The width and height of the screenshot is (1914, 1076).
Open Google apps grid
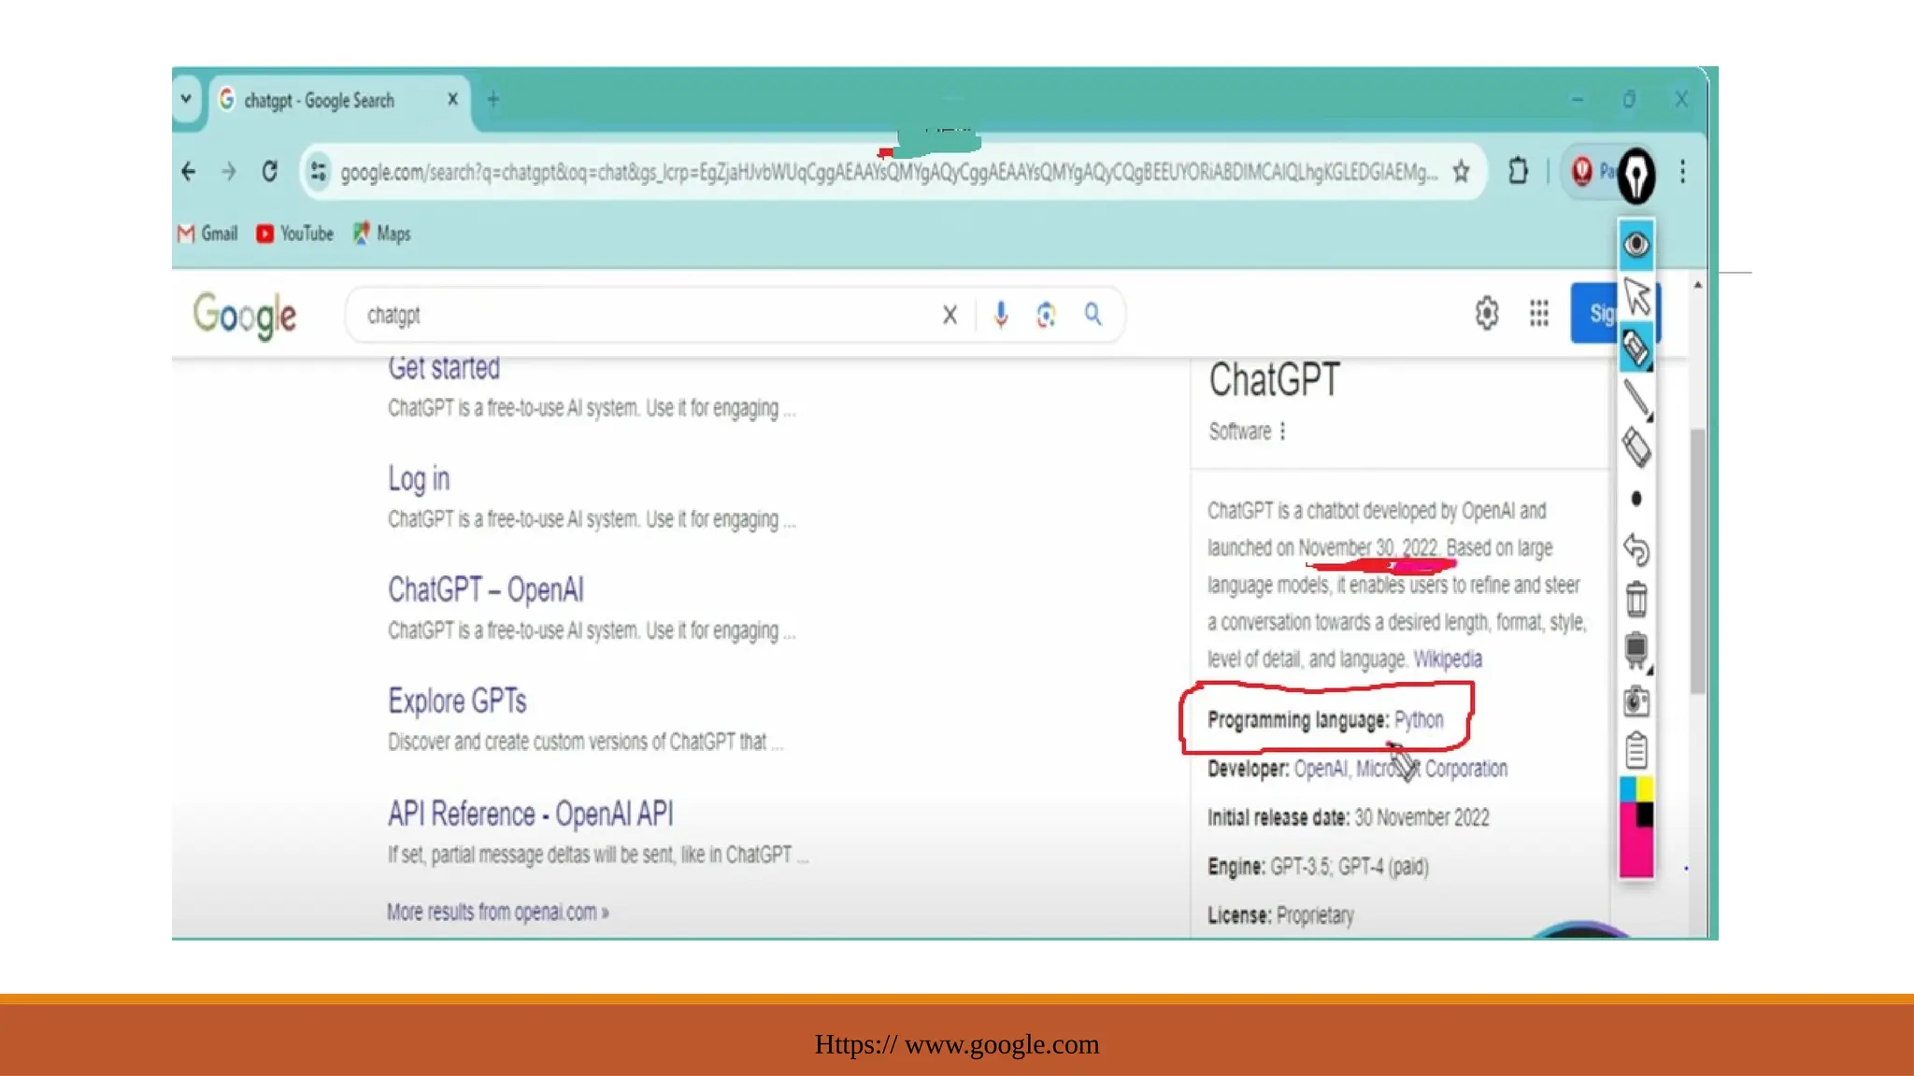point(1539,314)
